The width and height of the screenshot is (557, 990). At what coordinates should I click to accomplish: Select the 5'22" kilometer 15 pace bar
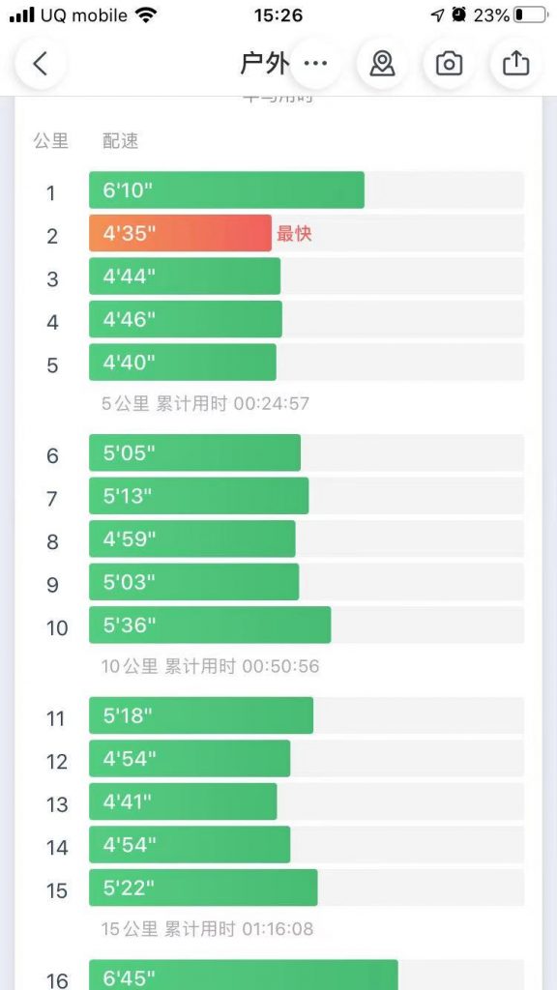click(x=203, y=888)
